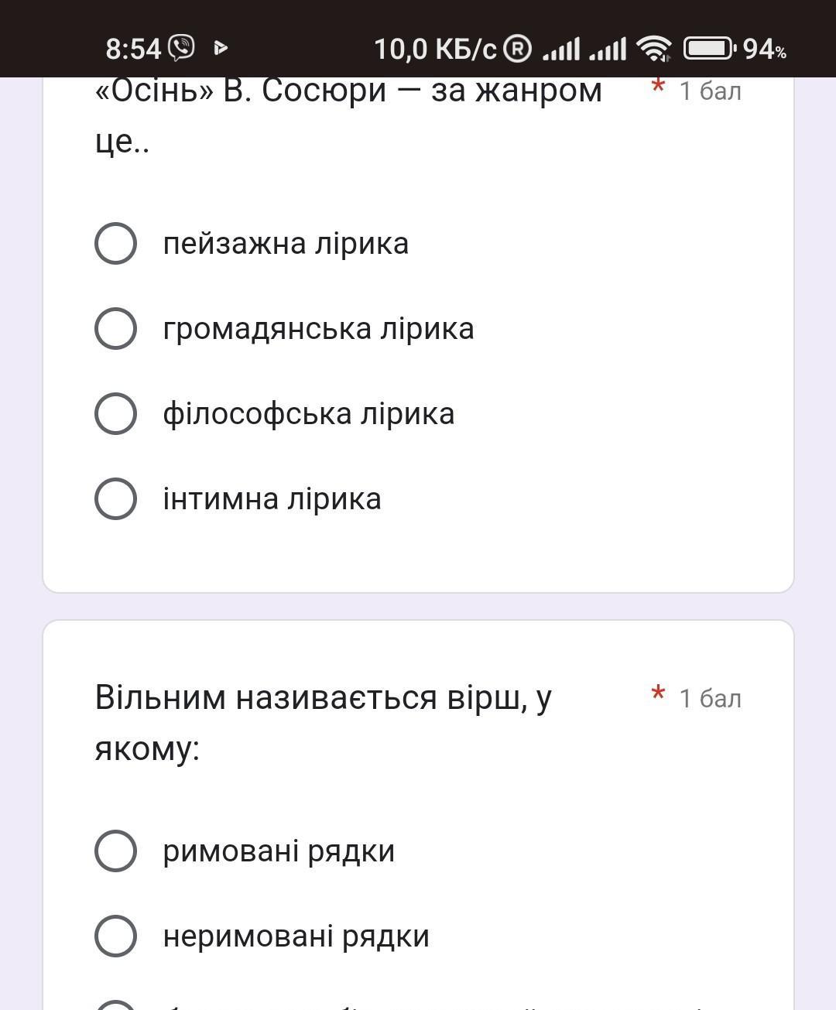Pick the 'філософська лірика' radio button
The width and height of the screenshot is (836, 1010).
click(x=116, y=414)
